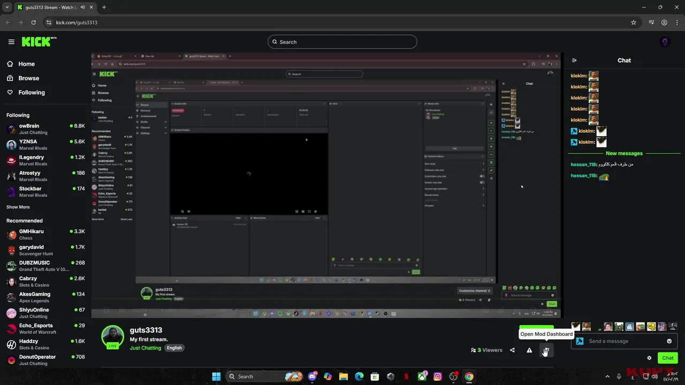Open the Mod Dashboard icon

[x=546, y=350]
